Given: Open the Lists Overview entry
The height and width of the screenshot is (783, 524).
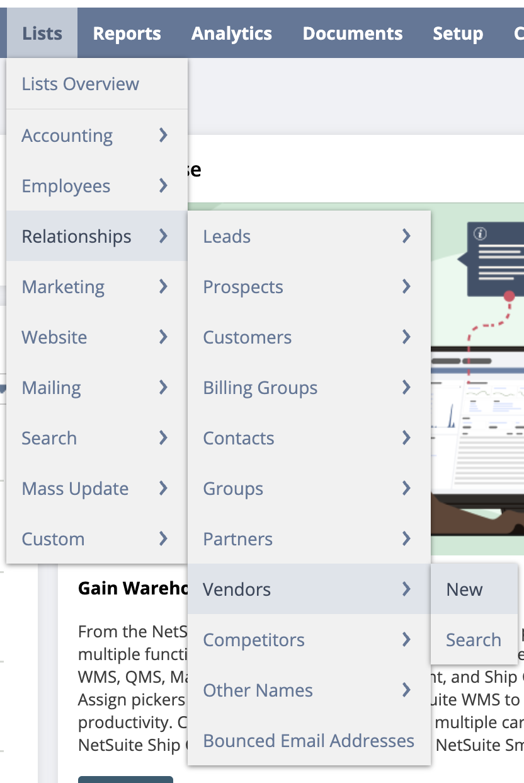Looking at the screenshot, I should click(80, 84).
